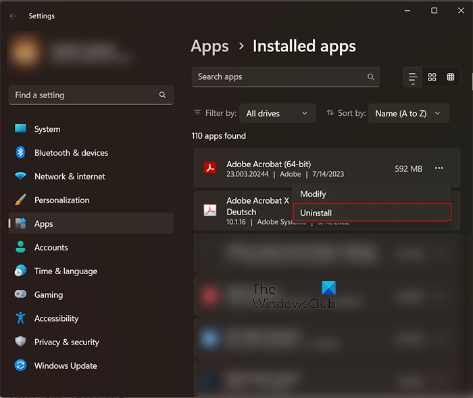Choose Modify from the context menu
Viewport: 473px width, 398px height.
[371, 194]
